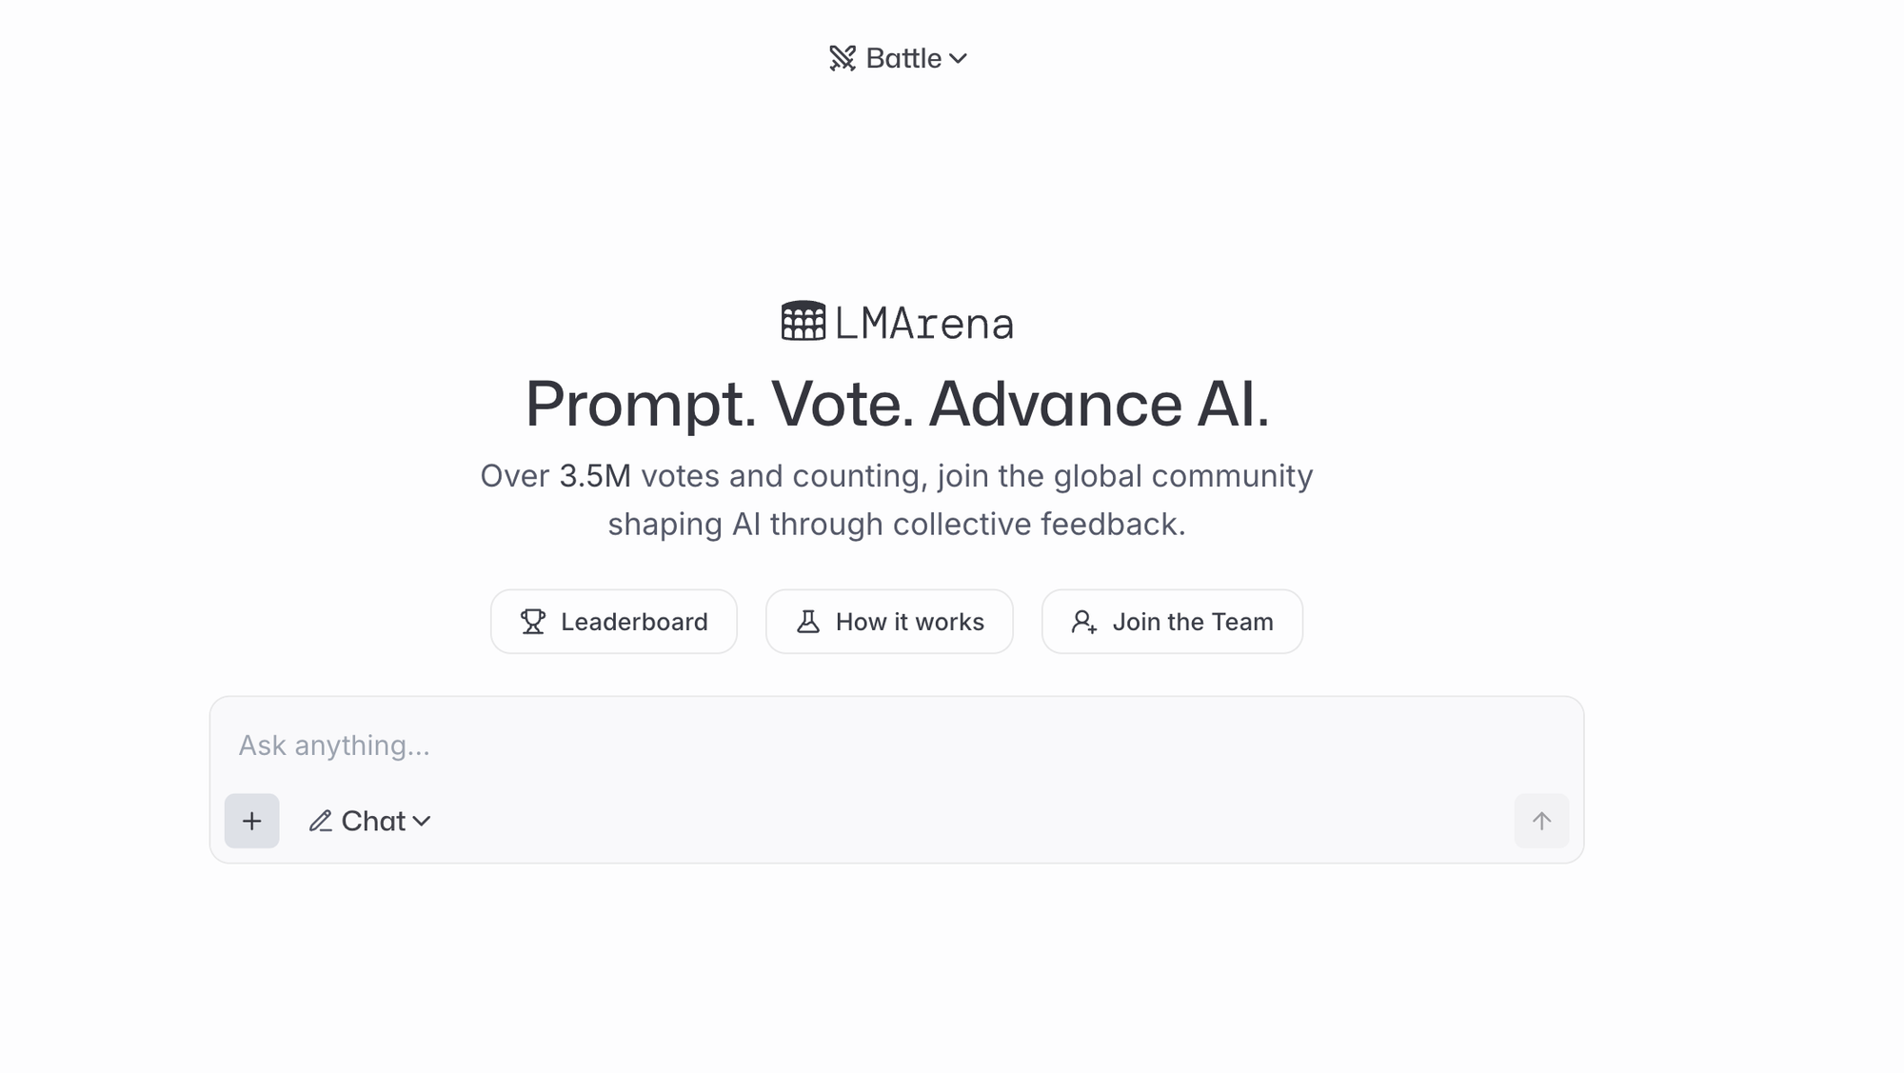Click the LMArena wordmark text
Screen dimensions: 1904x1073
[924, 324]
